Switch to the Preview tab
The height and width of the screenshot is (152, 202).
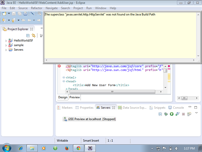click(x=74, y=97)
